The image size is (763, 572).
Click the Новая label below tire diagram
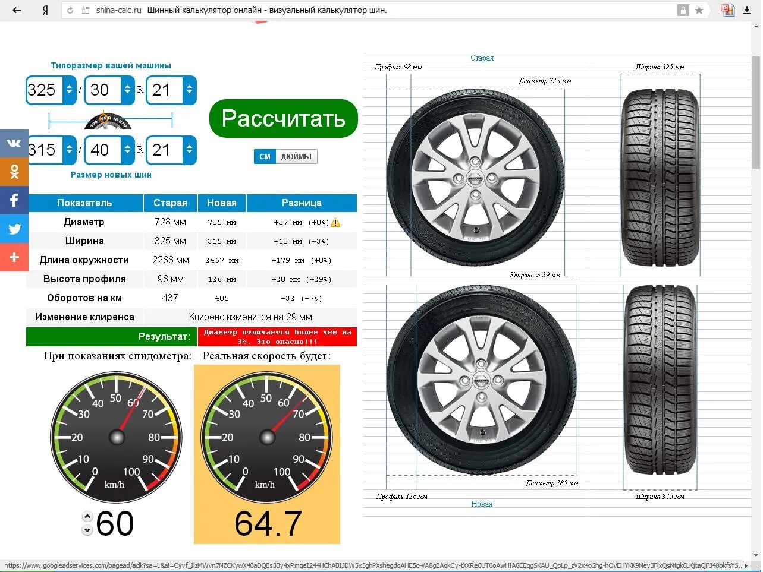click(482, 504)
